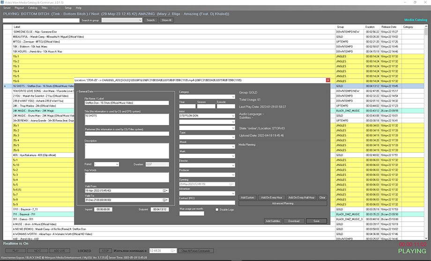This screenshot has width=431, height=261.
Task: Click the Key Words text area
Action: pyautogui.click(x=126, y=177)
